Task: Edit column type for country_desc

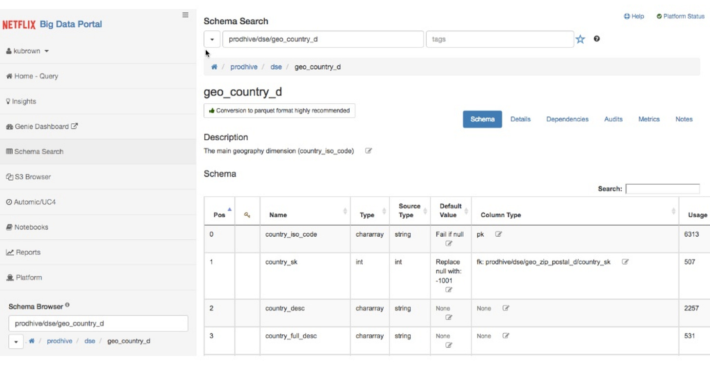Action: pyautogui.click(x=506, y=308)
